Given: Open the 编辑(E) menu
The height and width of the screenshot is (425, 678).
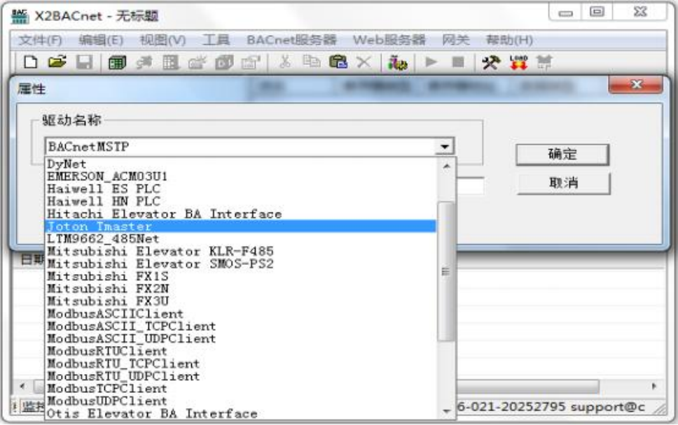Looking at the screenshot, I should (x=101, y=40).
